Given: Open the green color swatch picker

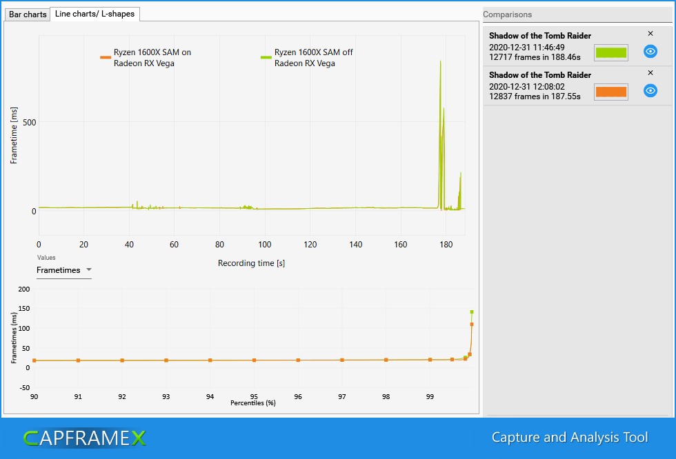Looking at the screenshot, I should coord(611,52).
